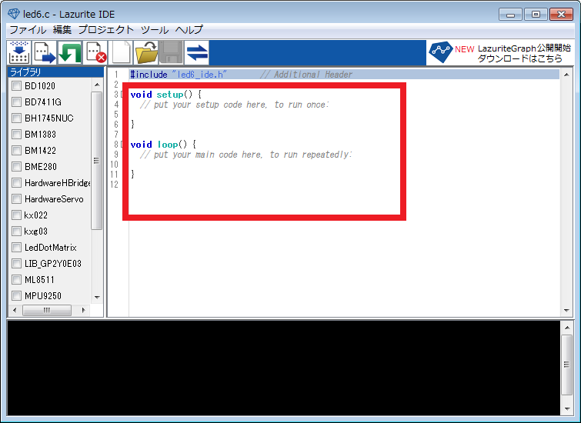Toggle the HardwareHBridge library checkbox
Image resolution: width=581 pixels, height=423 pixels.
[x=16, y=183]
